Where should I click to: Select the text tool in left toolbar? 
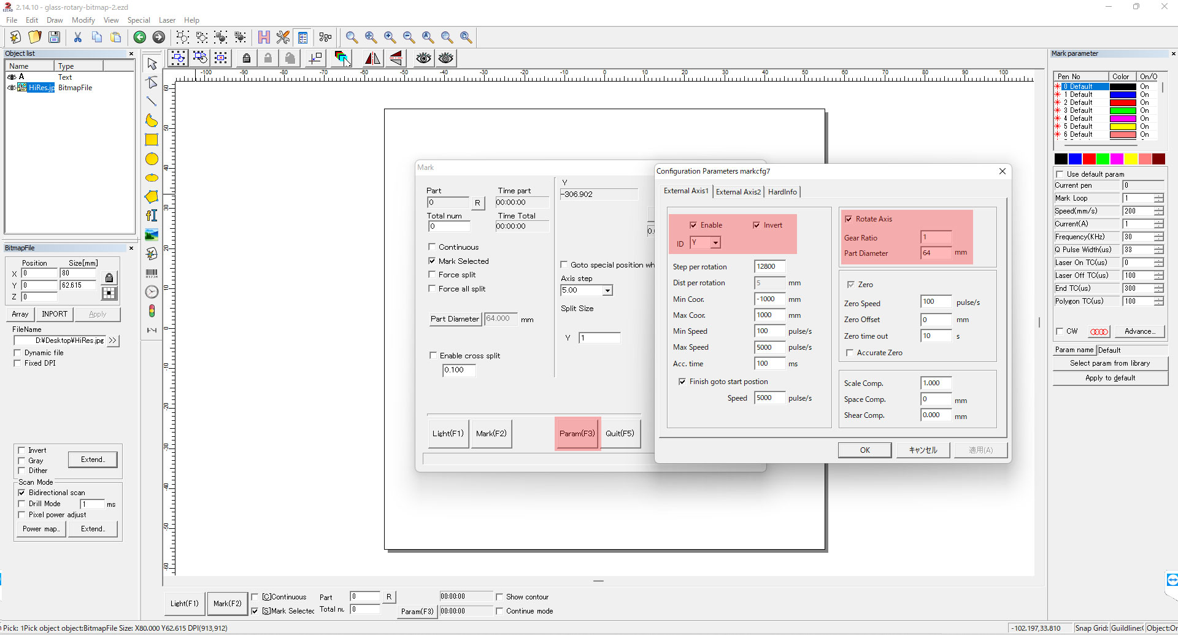[x=152, y=215]
